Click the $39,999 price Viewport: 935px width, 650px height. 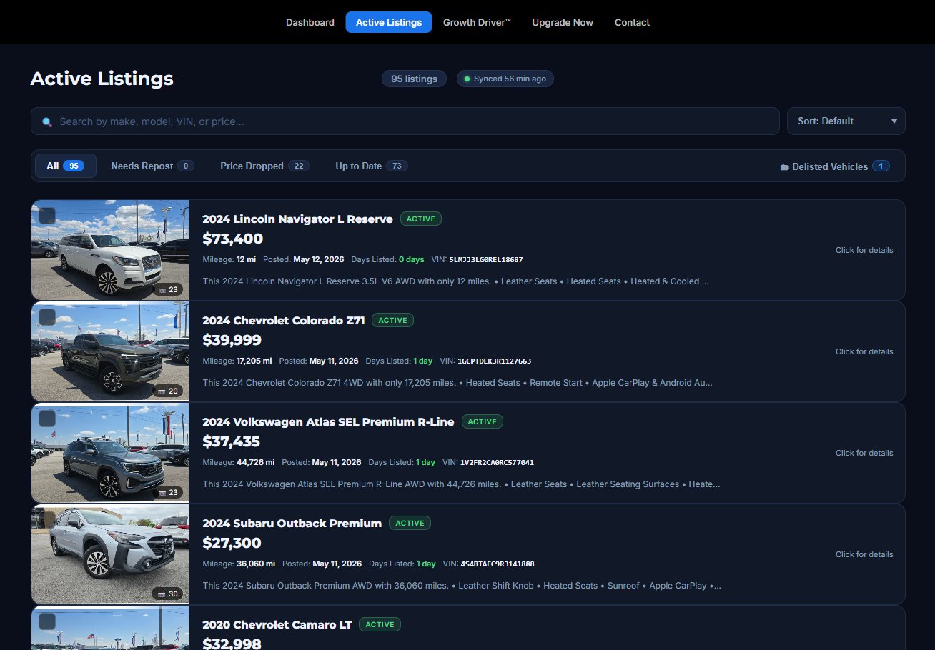point(232,340)
